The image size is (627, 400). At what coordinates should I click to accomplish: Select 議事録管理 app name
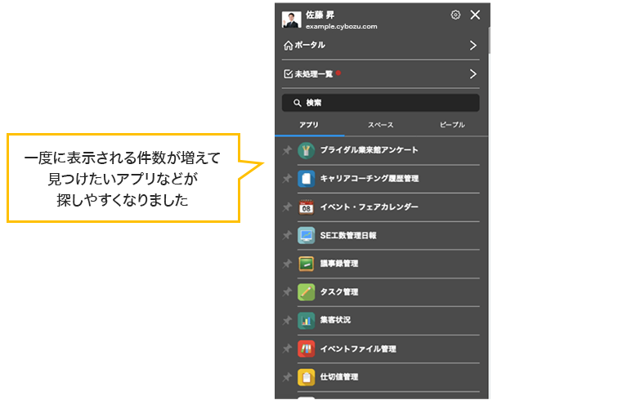tap(339, 264)
